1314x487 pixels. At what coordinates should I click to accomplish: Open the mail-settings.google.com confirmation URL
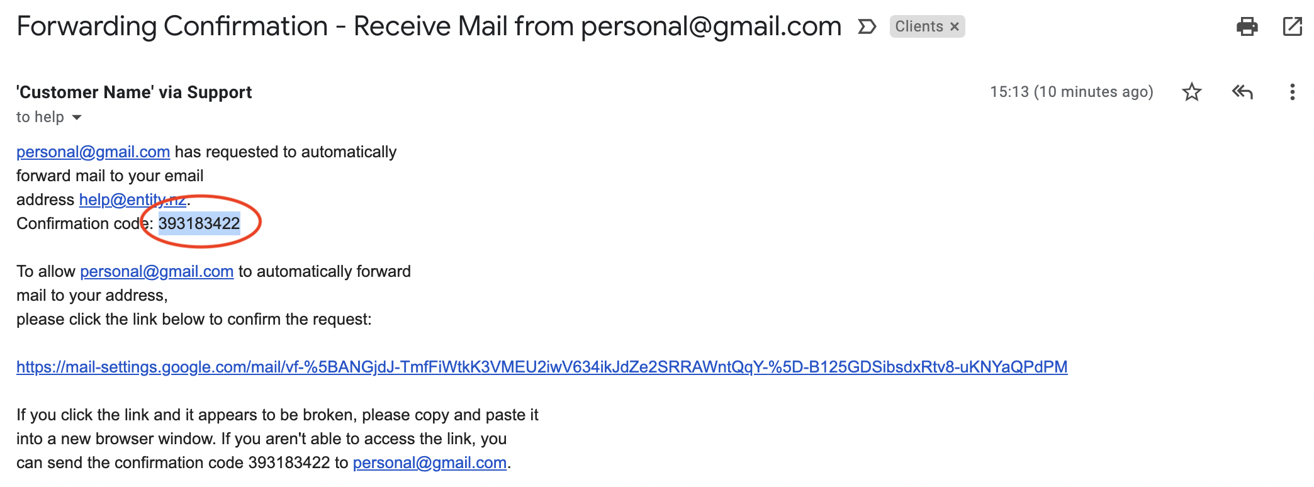(542, 367)
